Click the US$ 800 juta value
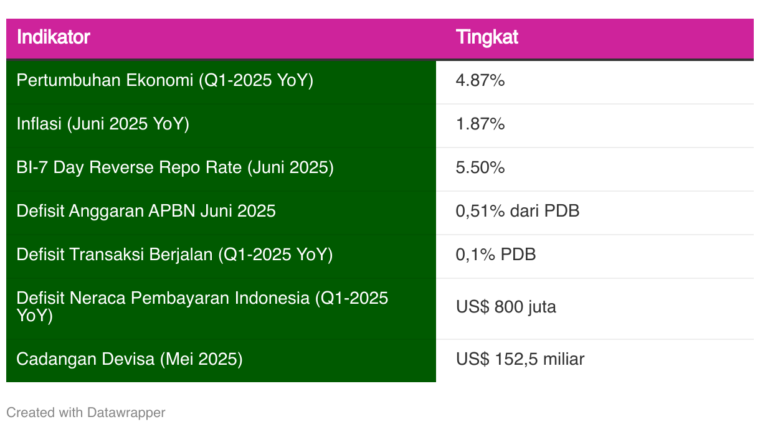This screenshot has width=760, height=427. point(506,307)
